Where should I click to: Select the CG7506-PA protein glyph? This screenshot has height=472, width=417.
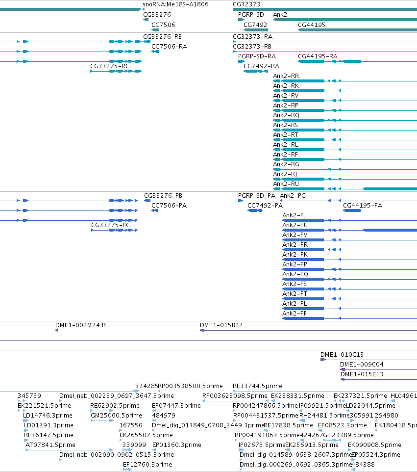(x=155, y=210)
